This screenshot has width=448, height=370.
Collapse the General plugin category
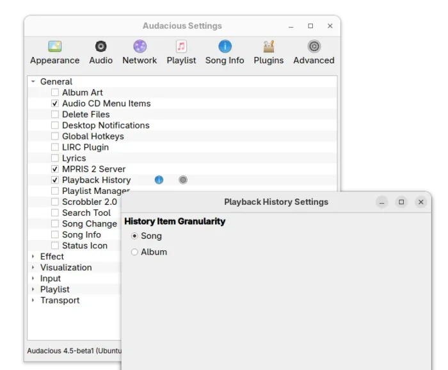(x=33, y=82)
